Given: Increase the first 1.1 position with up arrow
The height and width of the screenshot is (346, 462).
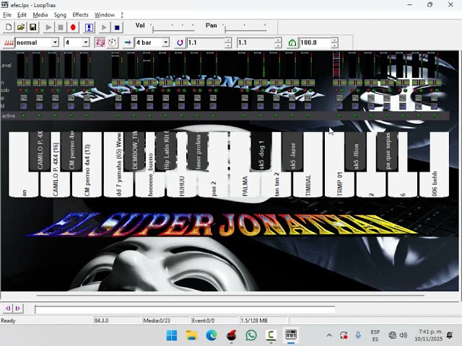Looking at the screenshot, I should (228, 40).
